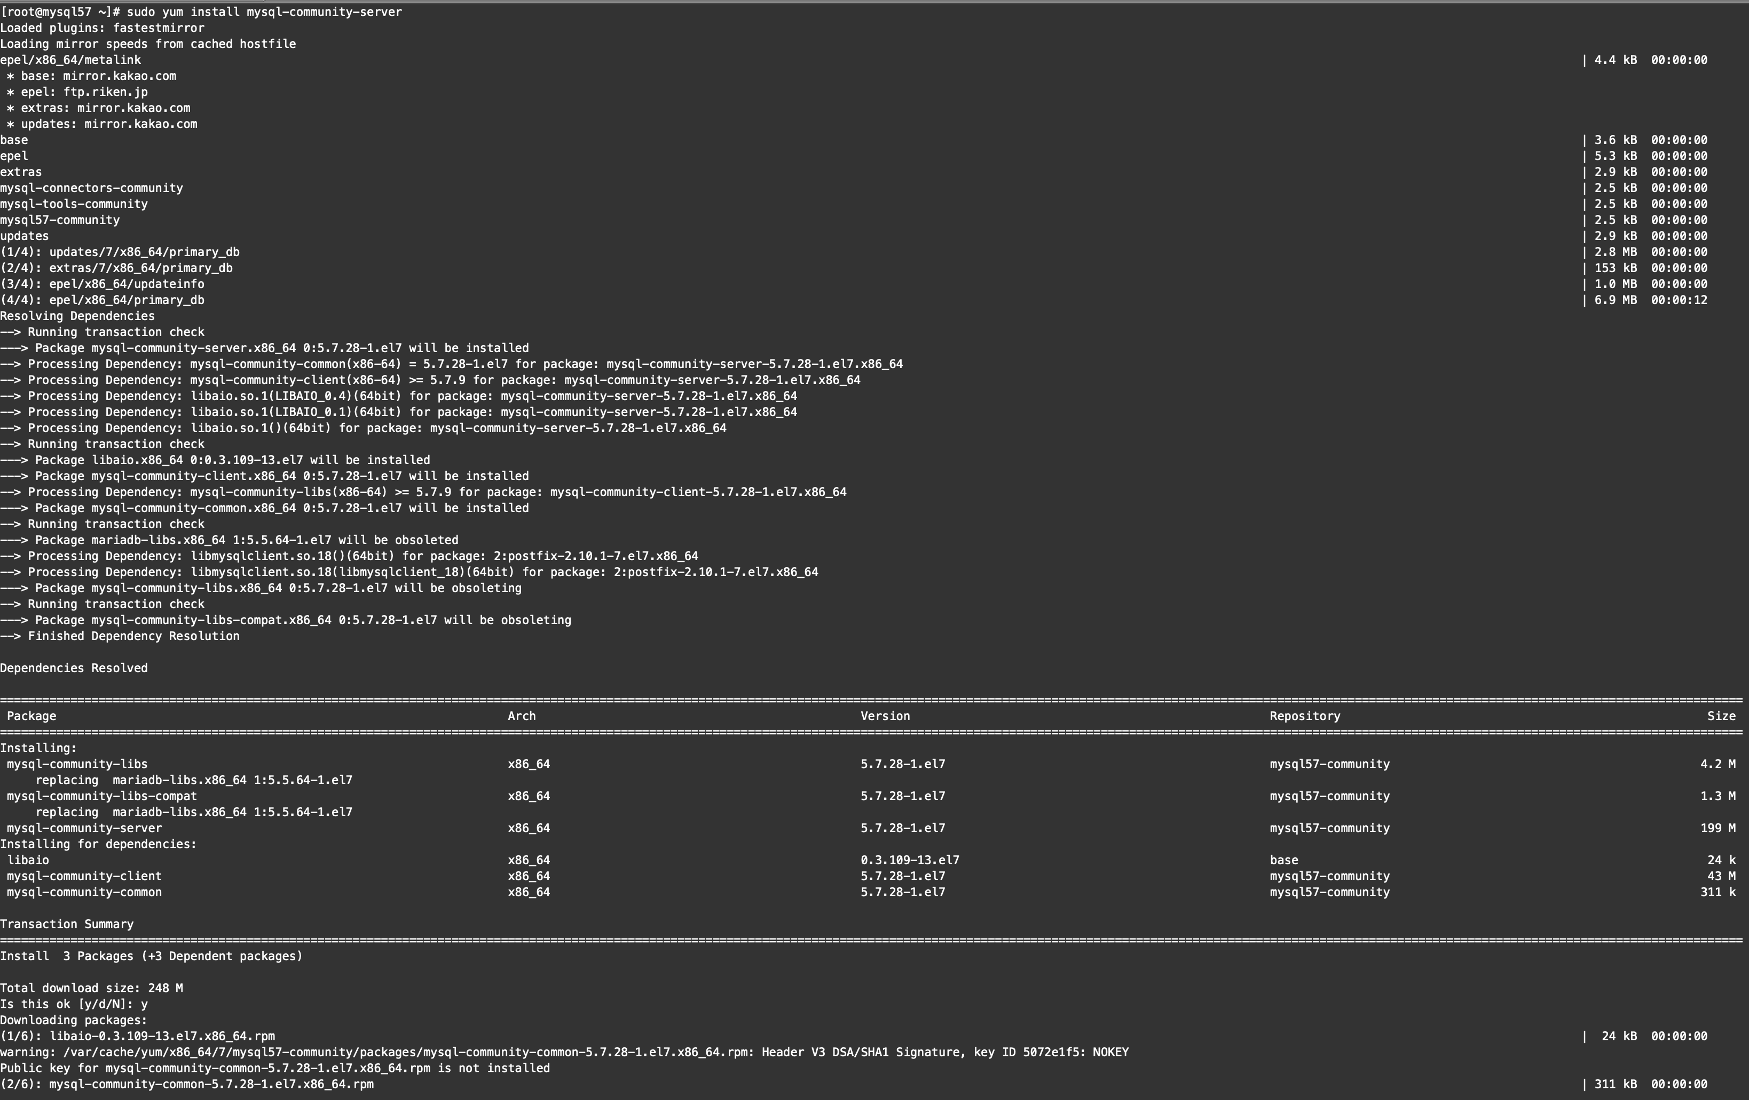
Task: Click the 'Dependencies Resolved' text
Action: point(74,668)
